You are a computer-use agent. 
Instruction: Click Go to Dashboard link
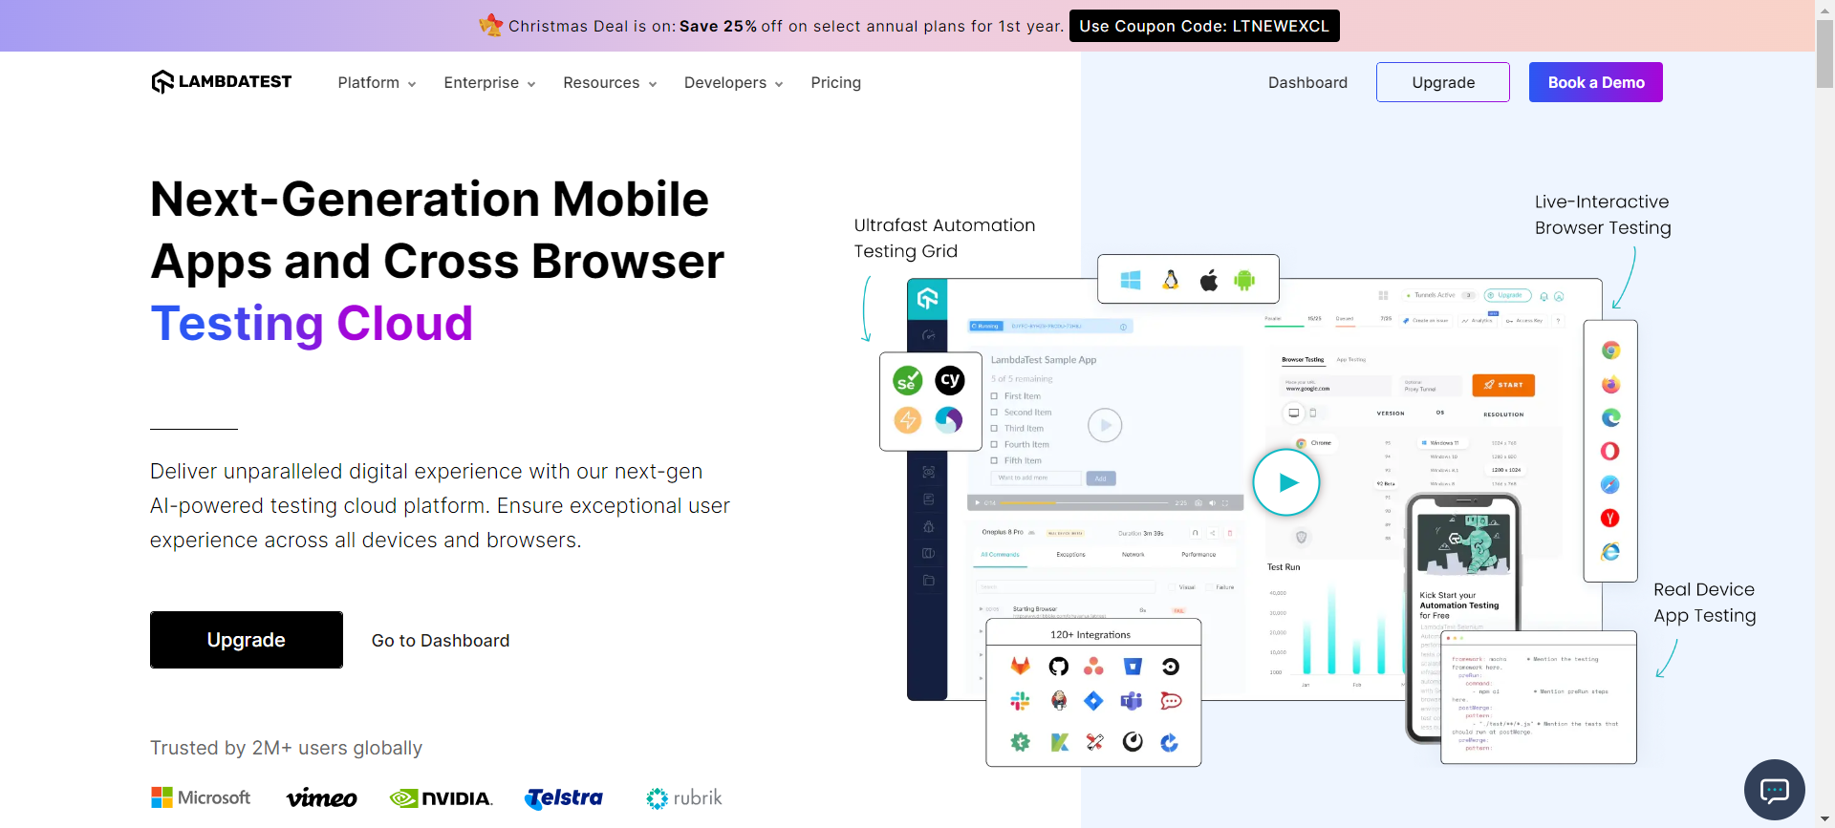[x=441, y=641]
